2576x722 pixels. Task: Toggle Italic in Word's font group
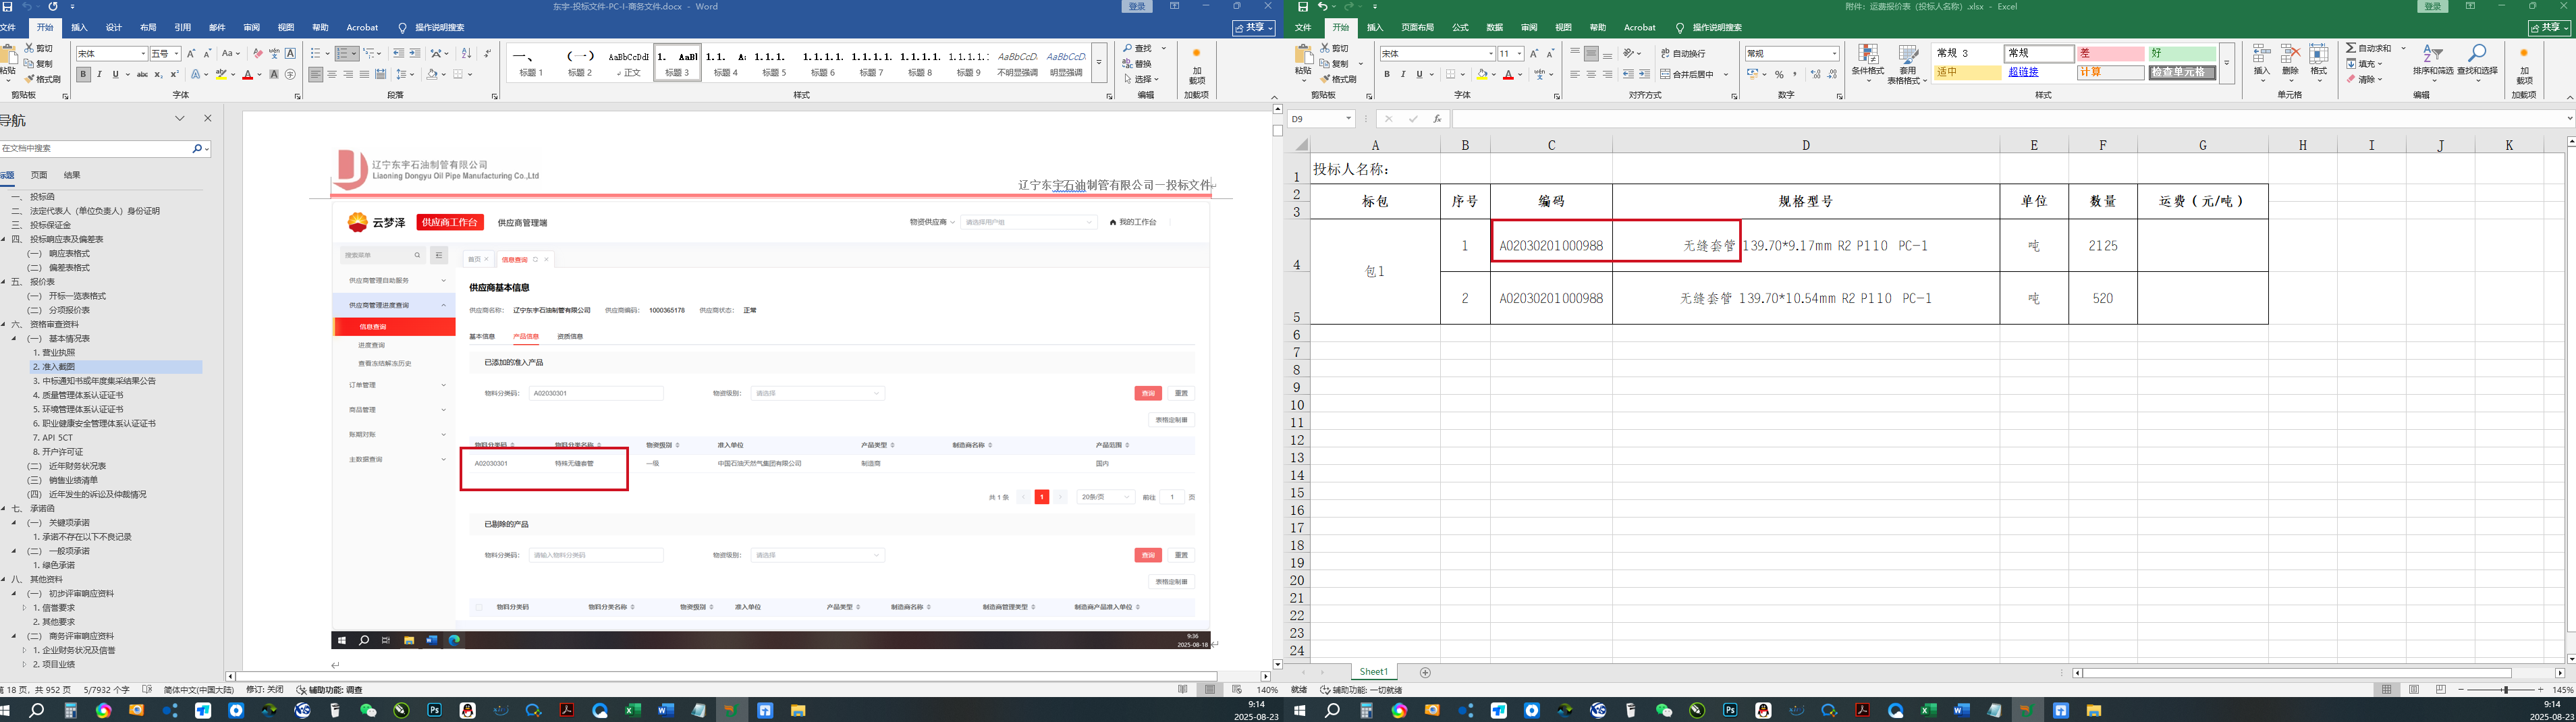pyautogui.click(x=99, y=75)
